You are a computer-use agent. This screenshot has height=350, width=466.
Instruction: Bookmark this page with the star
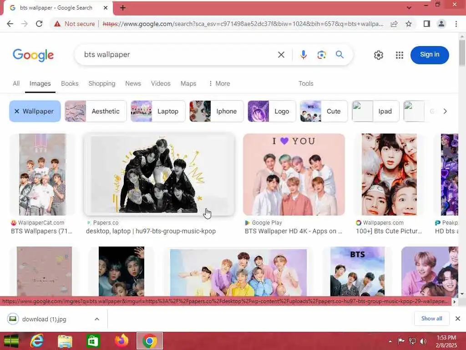pyautogui.click(x=409, y=24)
